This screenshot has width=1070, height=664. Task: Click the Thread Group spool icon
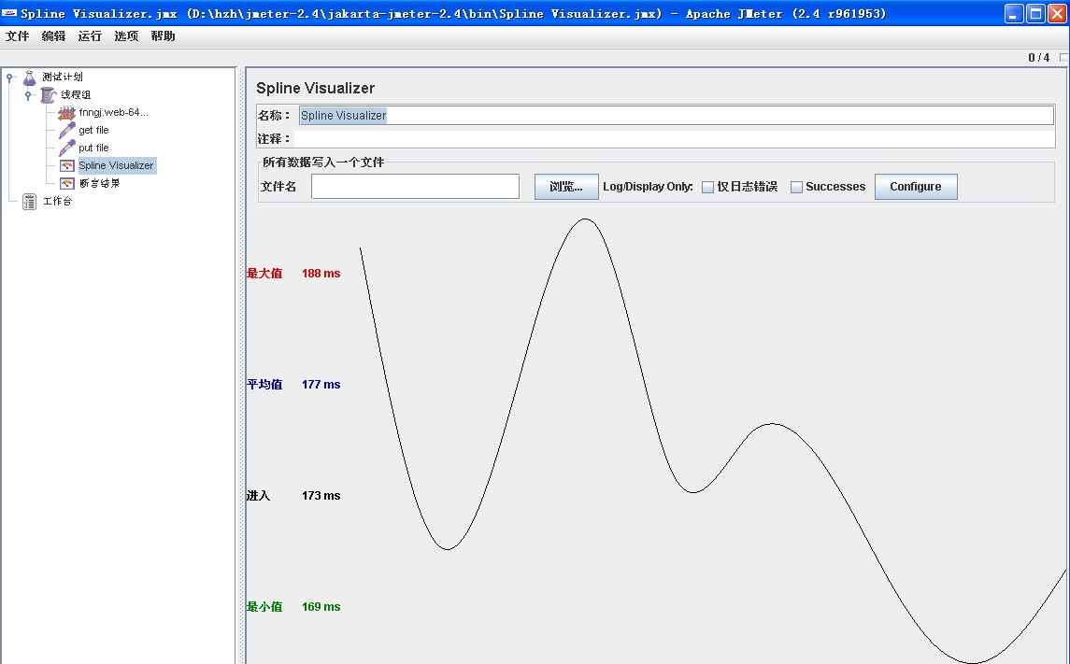coord(48,94)
